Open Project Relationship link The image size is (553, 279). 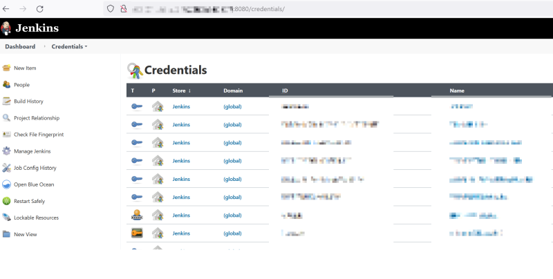37,118
